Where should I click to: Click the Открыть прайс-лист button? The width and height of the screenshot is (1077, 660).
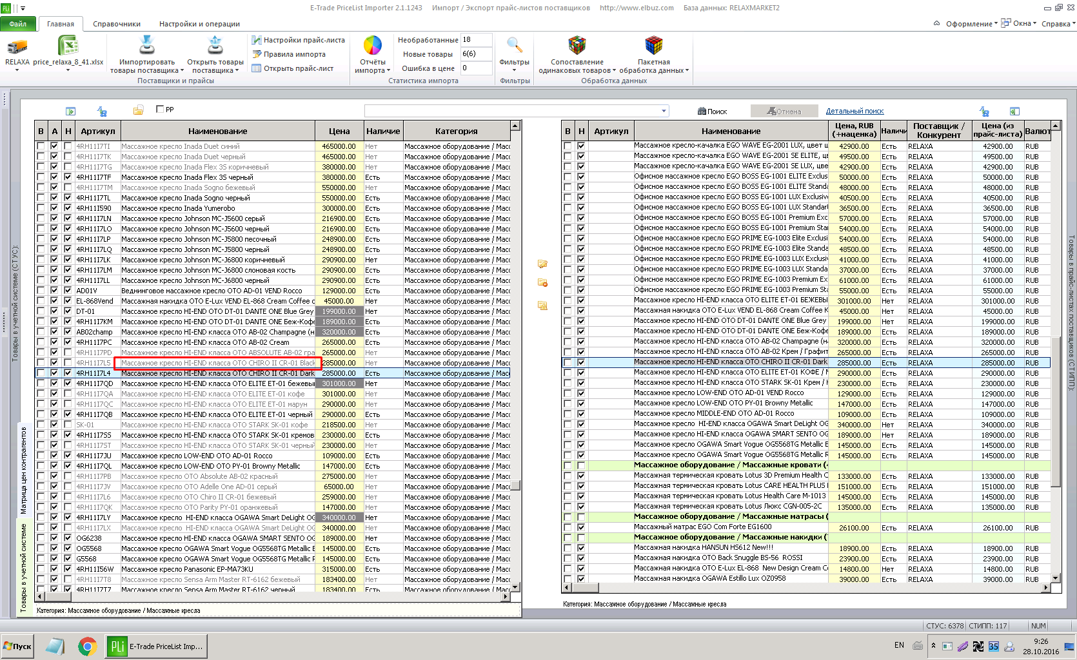click(x=293, y=68)
